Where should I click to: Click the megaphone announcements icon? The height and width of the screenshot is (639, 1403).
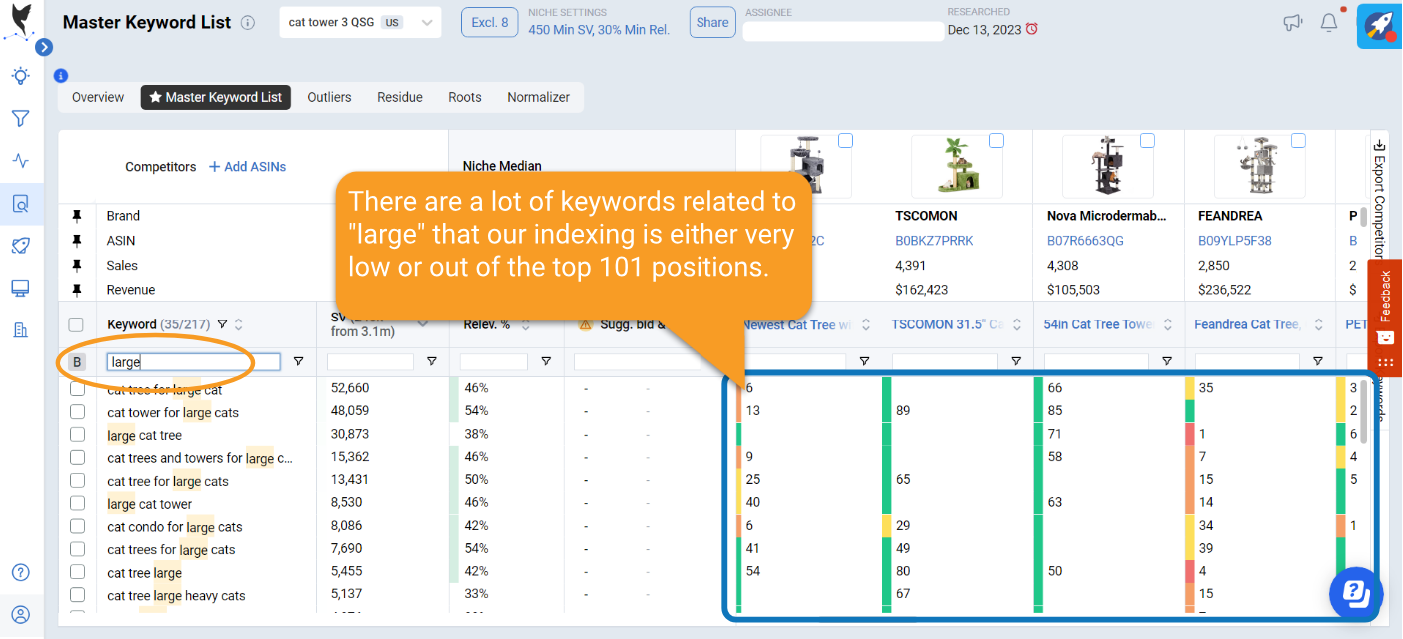tap(1292, 23)
